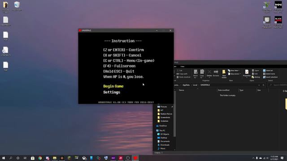
Task: Select the Recycle Bin desktop icon
Action: (x=17, y=6)
